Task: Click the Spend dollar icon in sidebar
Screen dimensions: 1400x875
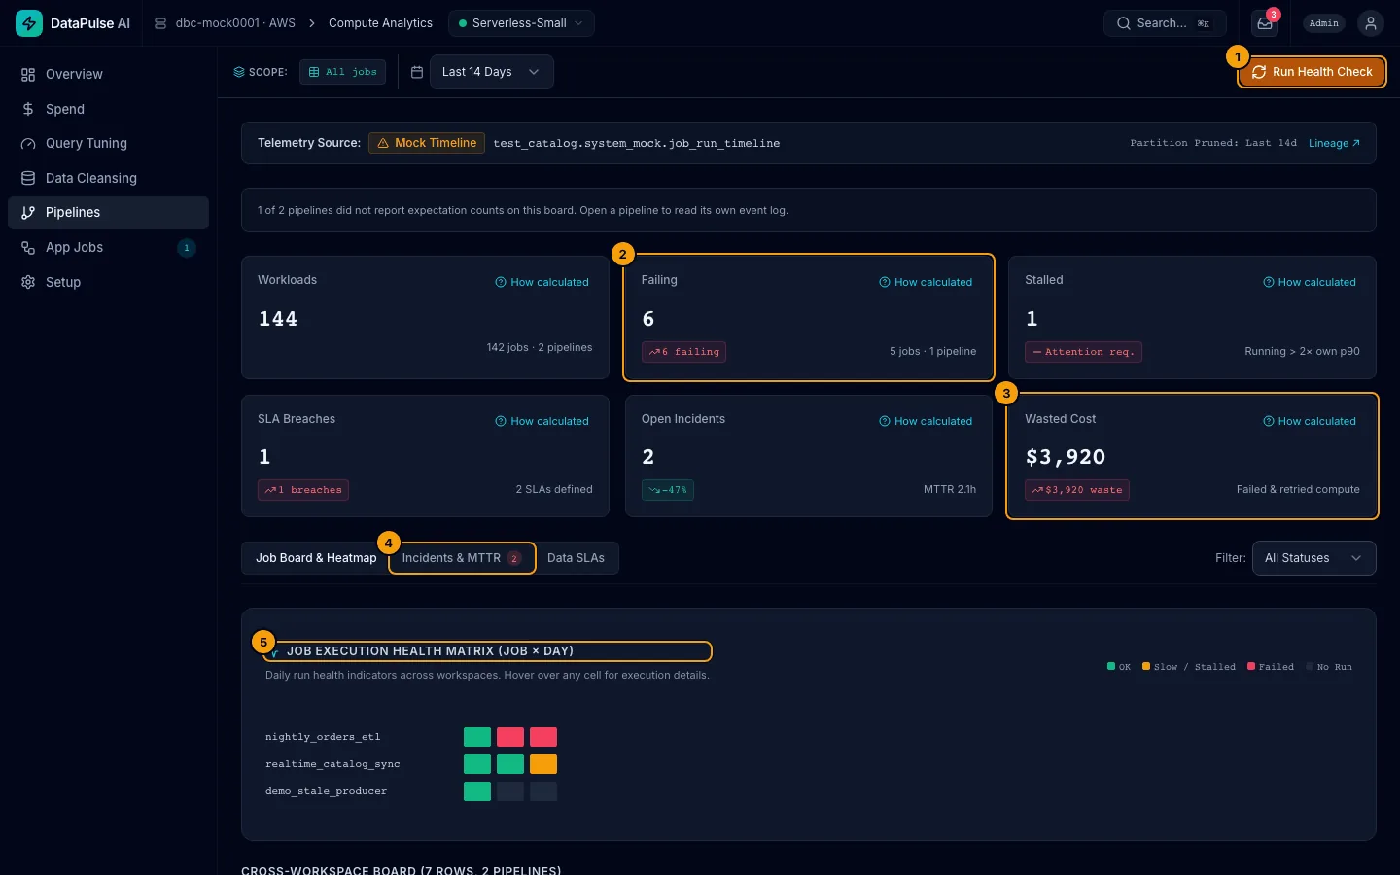Action: click(x=28, y=109)
